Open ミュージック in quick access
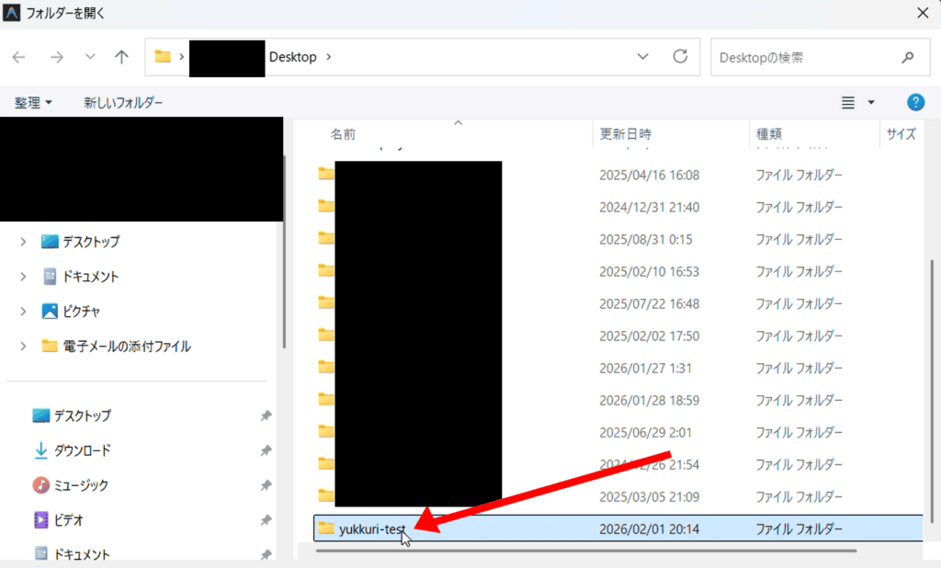 82,485
